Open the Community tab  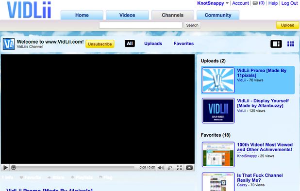(218, 15)
